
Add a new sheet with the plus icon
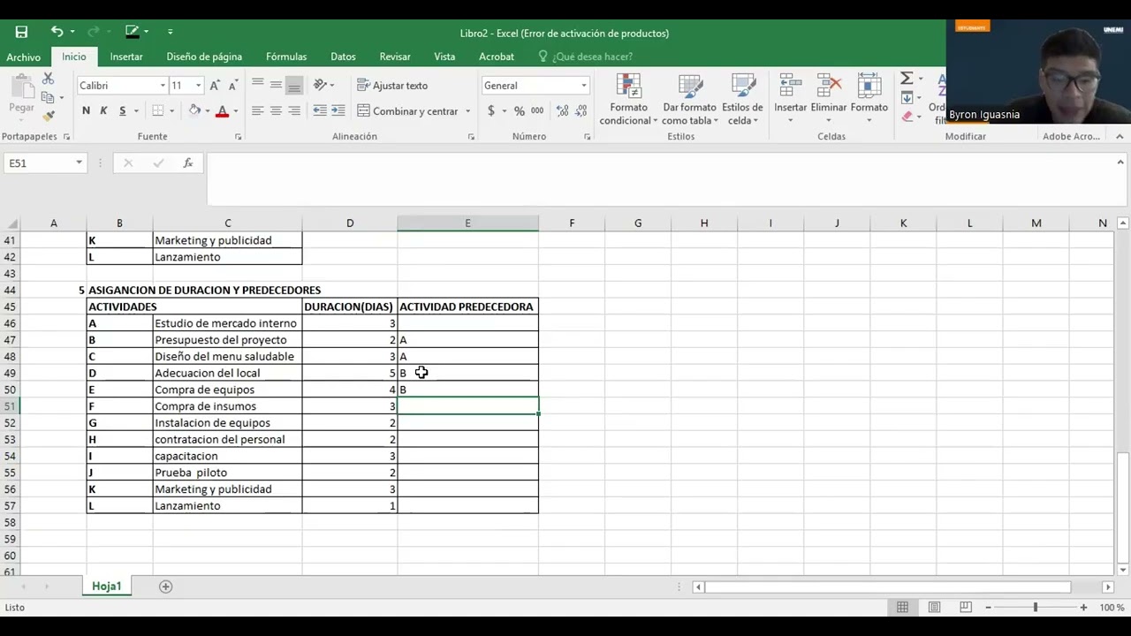(165, 587)
